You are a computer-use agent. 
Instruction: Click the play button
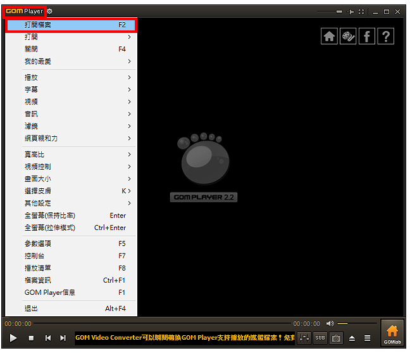click(13, 338)
